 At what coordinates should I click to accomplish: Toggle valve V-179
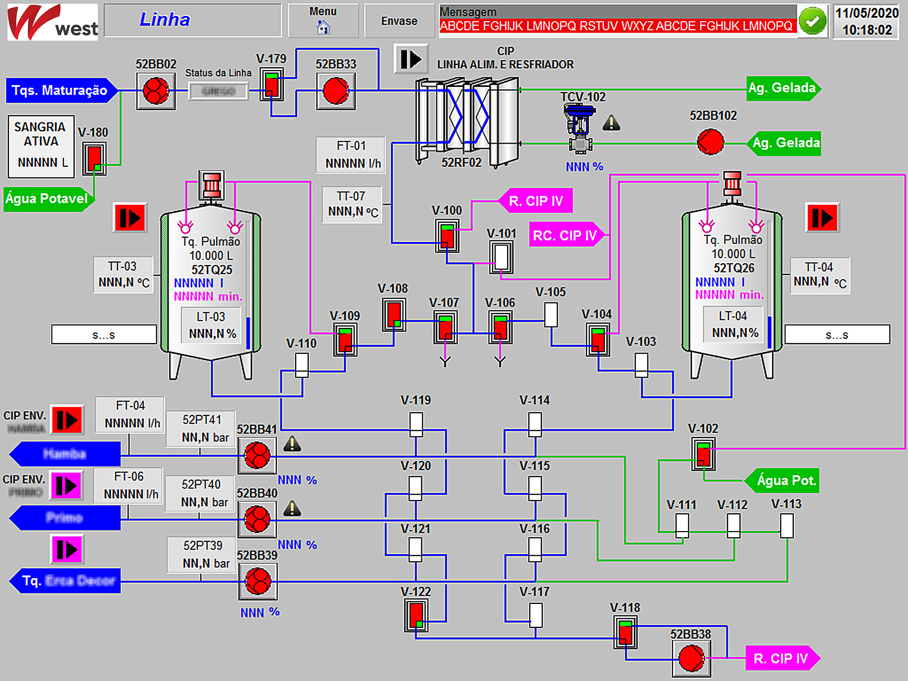(x=272, y=85)
